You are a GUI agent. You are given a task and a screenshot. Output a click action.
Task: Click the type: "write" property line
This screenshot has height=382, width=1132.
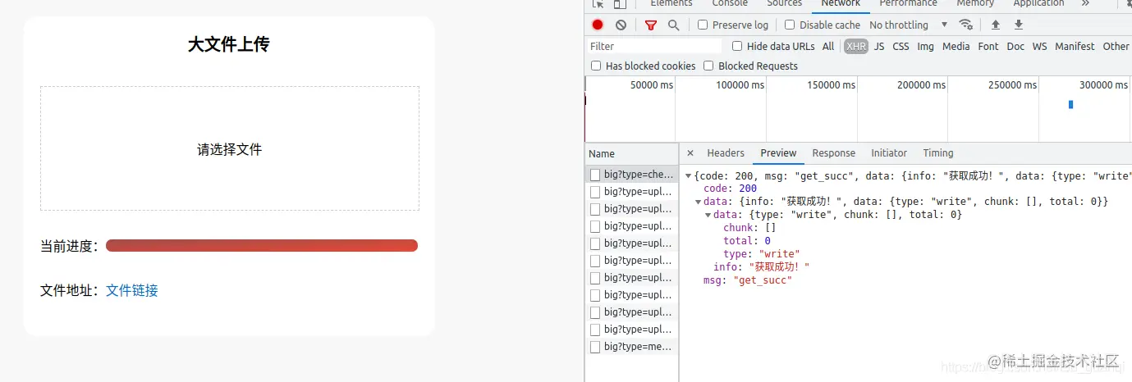[x=762, y=254]
